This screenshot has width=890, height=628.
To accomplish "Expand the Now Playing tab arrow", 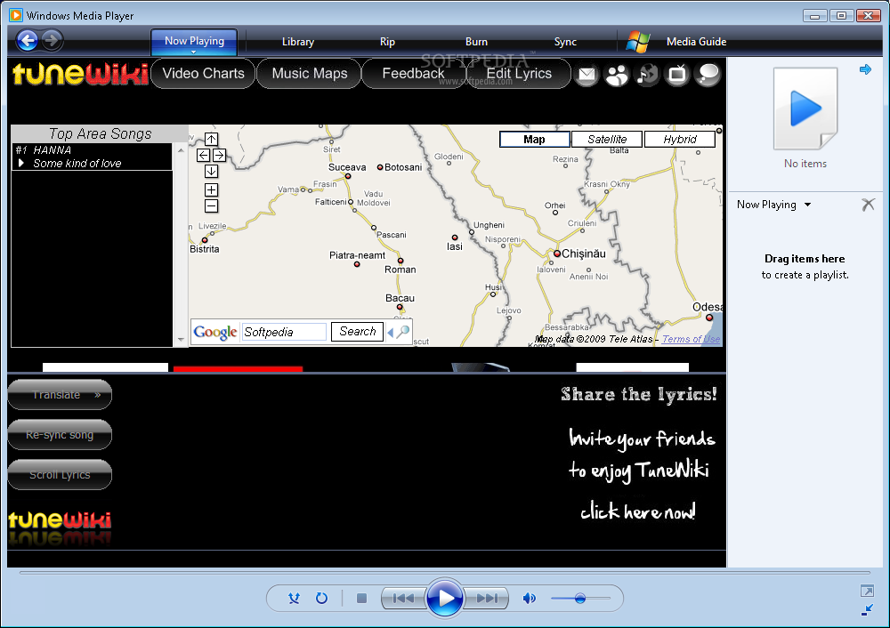I will point(193,52).
